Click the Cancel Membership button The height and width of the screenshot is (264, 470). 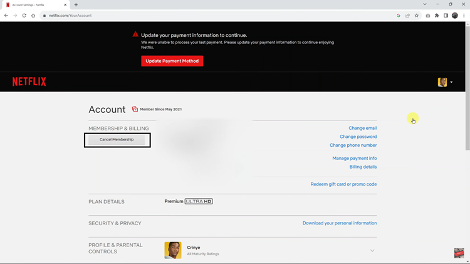pyautogui.click(x=117, y=139)
